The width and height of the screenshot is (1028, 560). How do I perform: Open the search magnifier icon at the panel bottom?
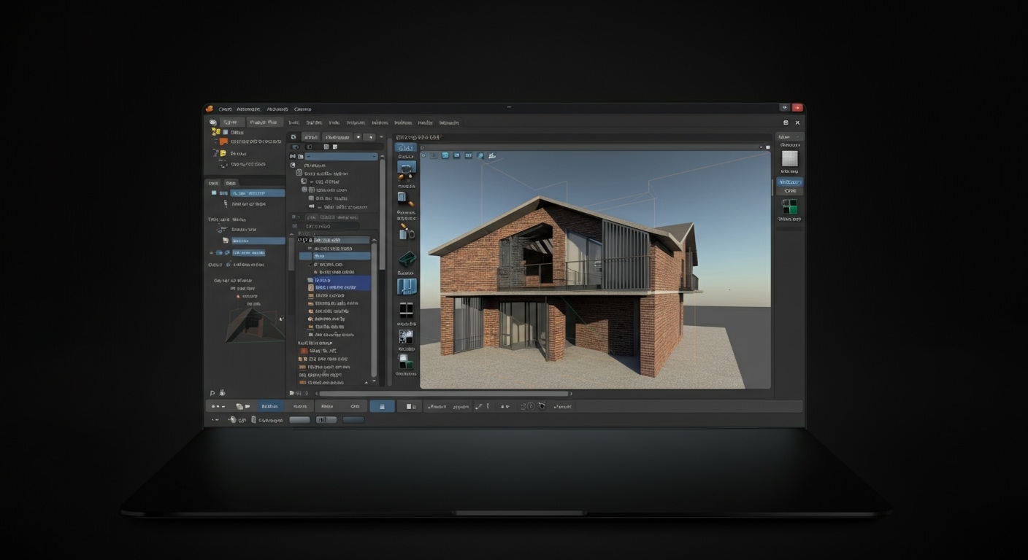coord(212,392)
